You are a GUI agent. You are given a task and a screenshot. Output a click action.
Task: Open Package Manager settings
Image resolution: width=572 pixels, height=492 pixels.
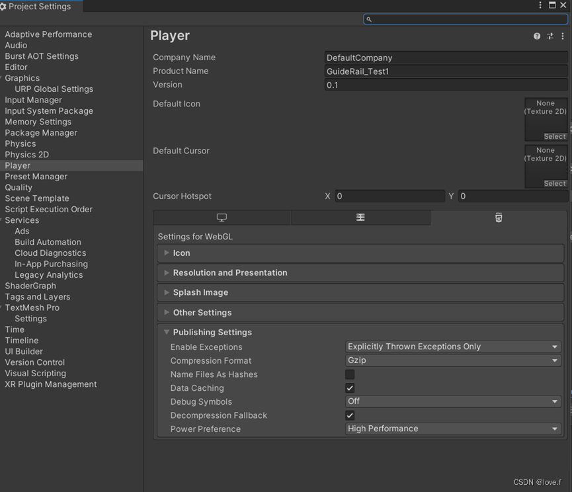pos(41,133)
